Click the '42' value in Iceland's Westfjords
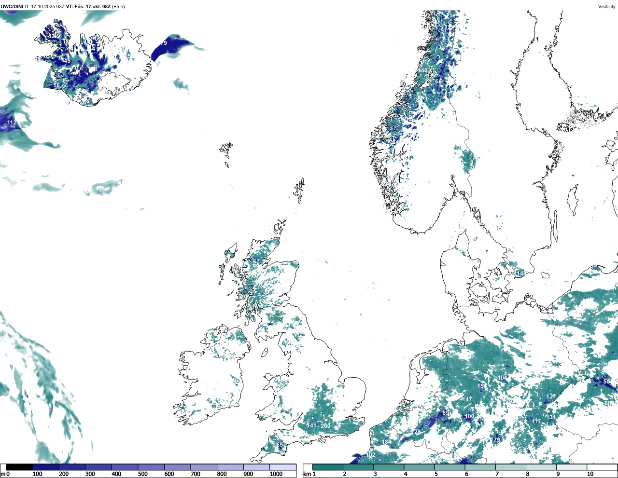 (x=51, y=37)
